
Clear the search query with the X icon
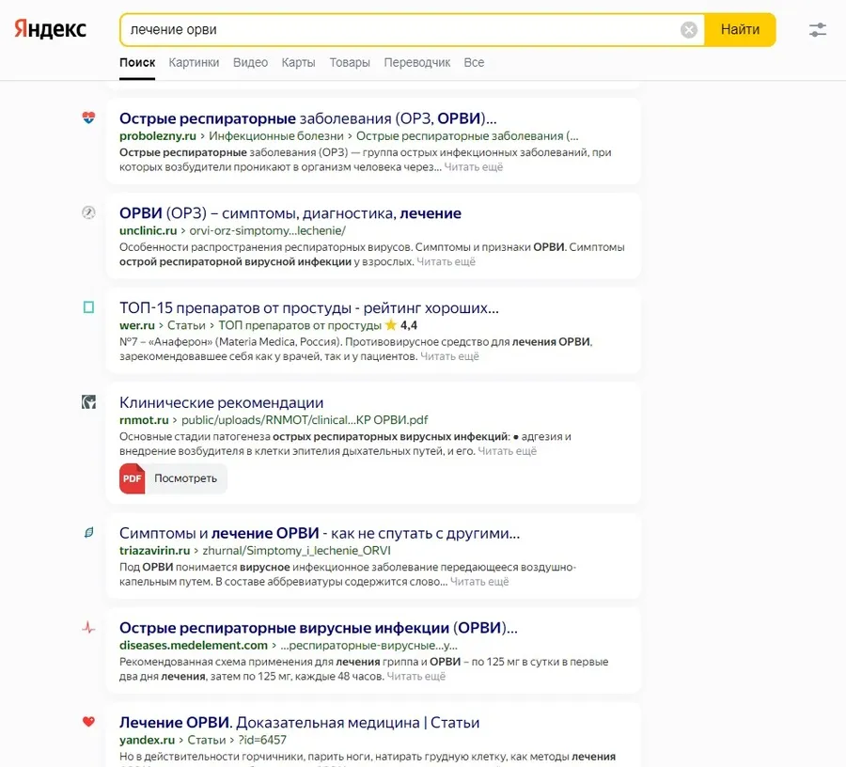coord(688,30)
